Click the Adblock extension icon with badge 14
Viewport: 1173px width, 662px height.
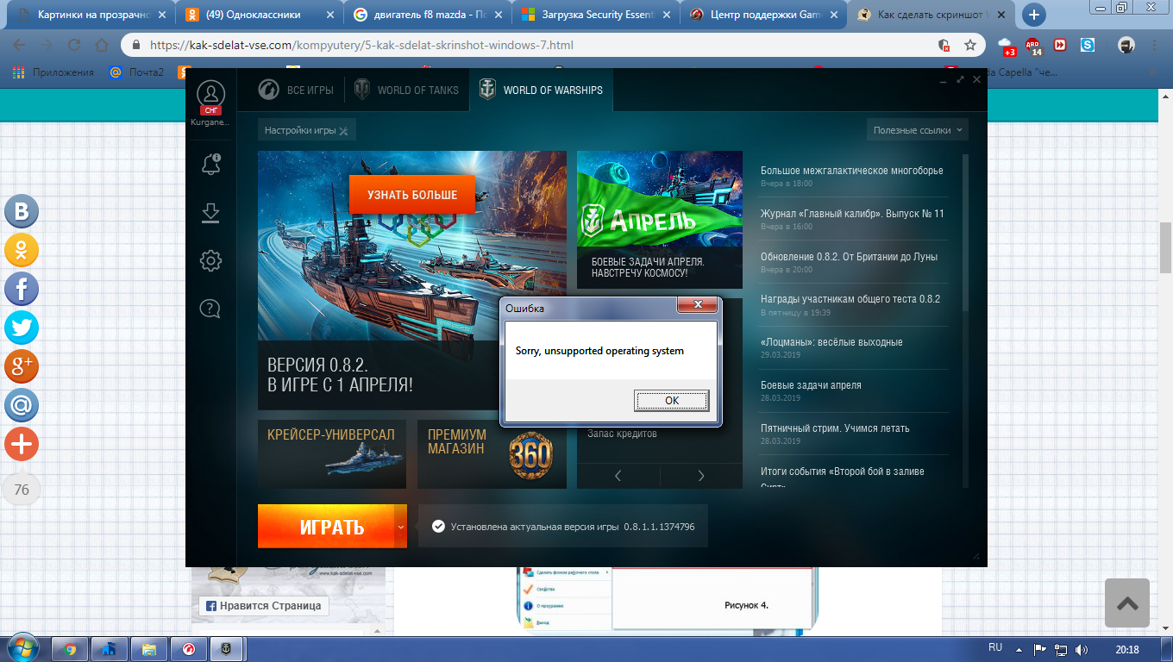coord(1032,45)
